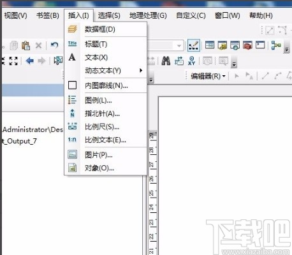Insert a 数据框(D) data frame
The image size is (292, 255).
click(x=106, y=29)
